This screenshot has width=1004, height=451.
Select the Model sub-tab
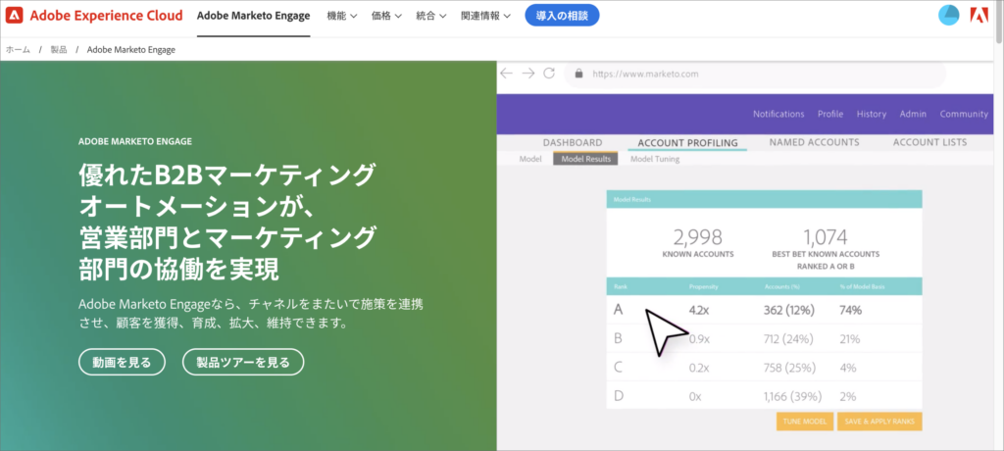(530, 159)
